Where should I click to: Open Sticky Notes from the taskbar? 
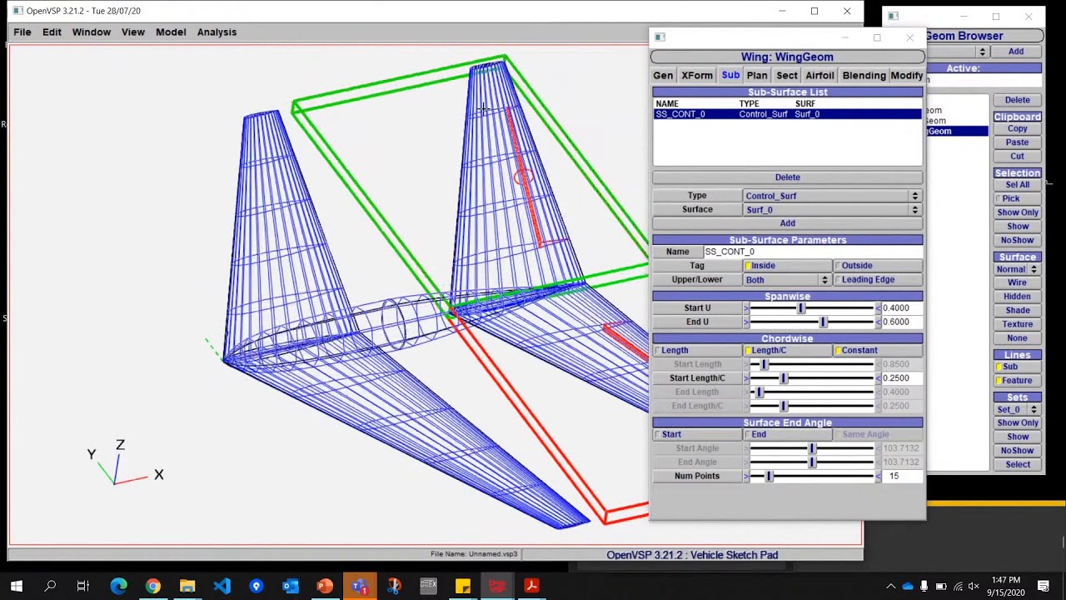(x=462, y=586)
